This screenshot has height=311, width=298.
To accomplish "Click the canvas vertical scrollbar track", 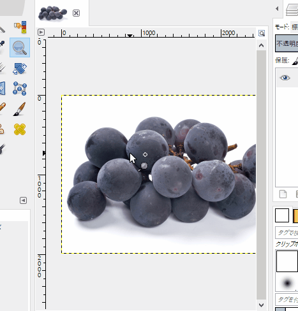I will 262,175.
